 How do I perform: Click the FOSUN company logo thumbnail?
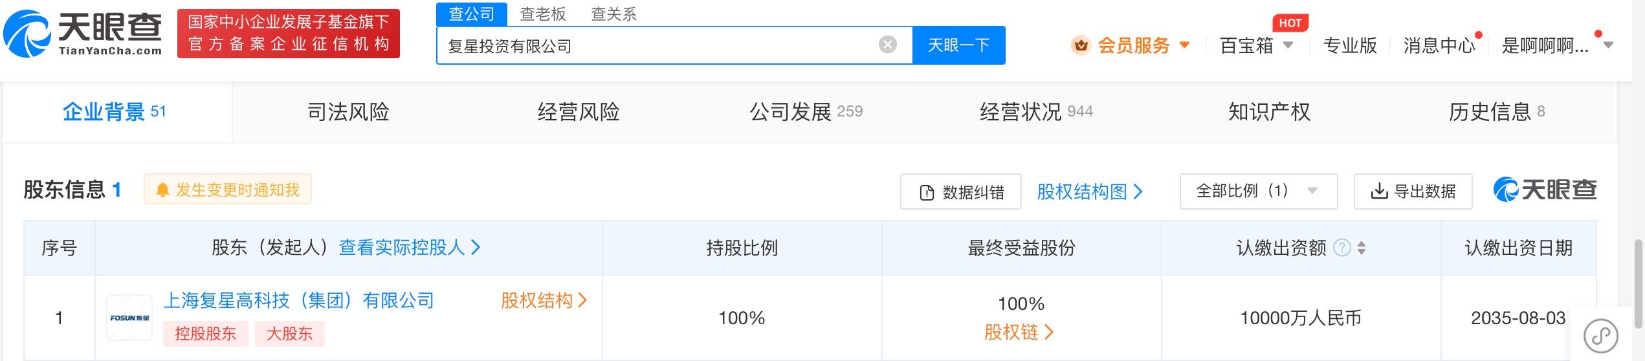(x=129, y=318)
